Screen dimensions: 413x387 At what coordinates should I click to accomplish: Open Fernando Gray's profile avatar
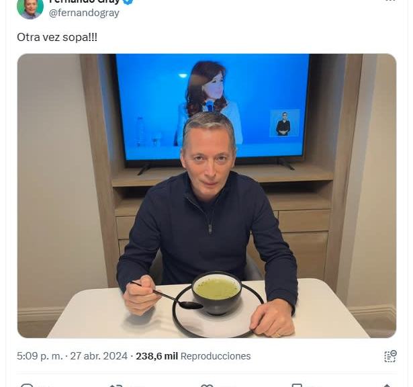(x=30, y=9)
